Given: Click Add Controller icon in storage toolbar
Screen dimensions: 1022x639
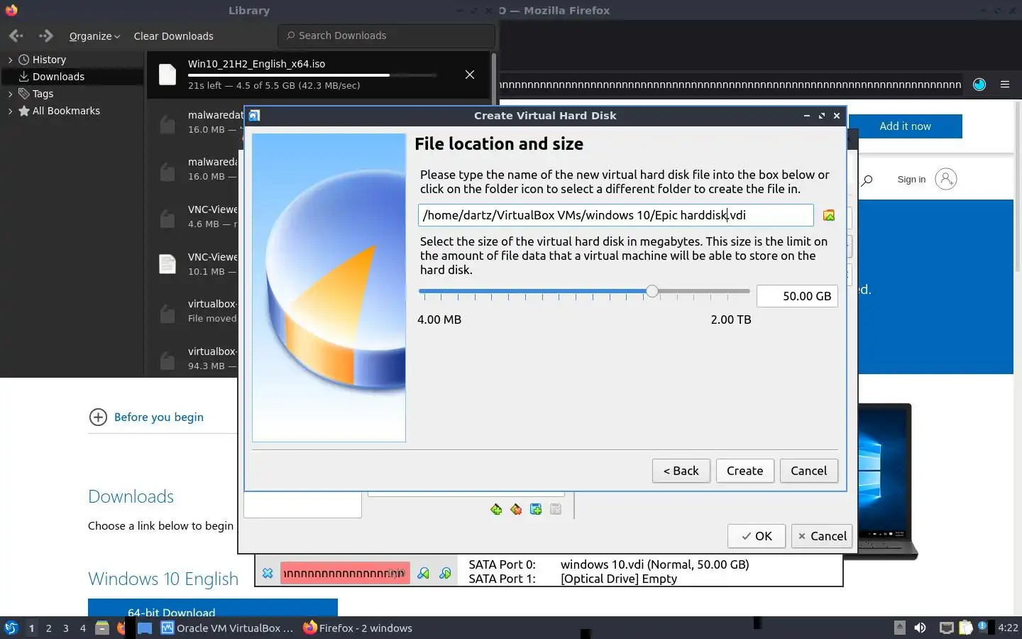Looking at the screenshot, I should point(496,509).
